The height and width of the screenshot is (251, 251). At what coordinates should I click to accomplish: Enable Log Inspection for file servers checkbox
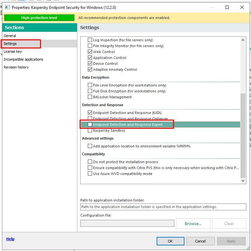coord(90,40)
